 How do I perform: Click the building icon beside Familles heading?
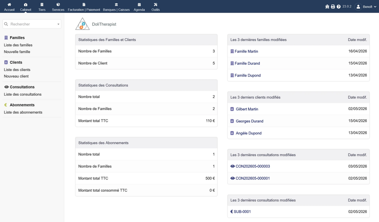click(6, 38)
